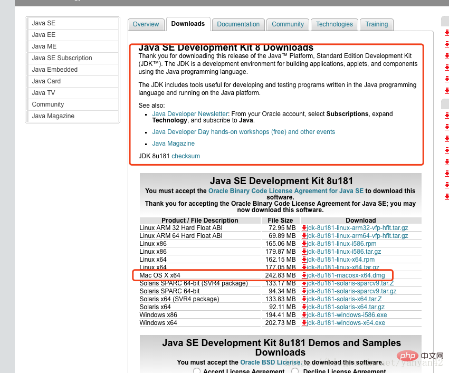
Task: Click download arrow icon beside jdk-8u181-linux-i586.tar.gz
Action: tap(304, 252)
